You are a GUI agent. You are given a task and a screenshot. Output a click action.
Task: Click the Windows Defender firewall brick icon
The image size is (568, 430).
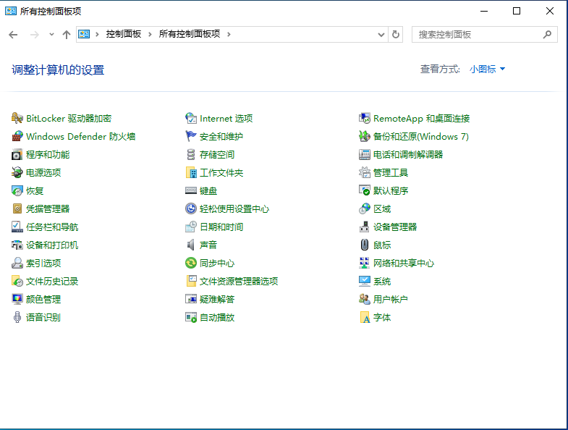pyautogui.click(x=17, y=136)
